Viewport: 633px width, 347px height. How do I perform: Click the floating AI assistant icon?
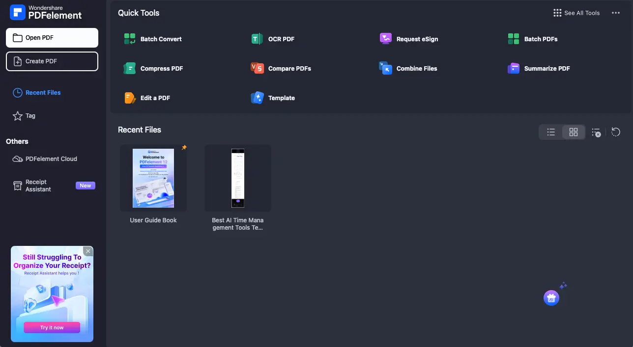pyautogui.click(x=551, y=297)
